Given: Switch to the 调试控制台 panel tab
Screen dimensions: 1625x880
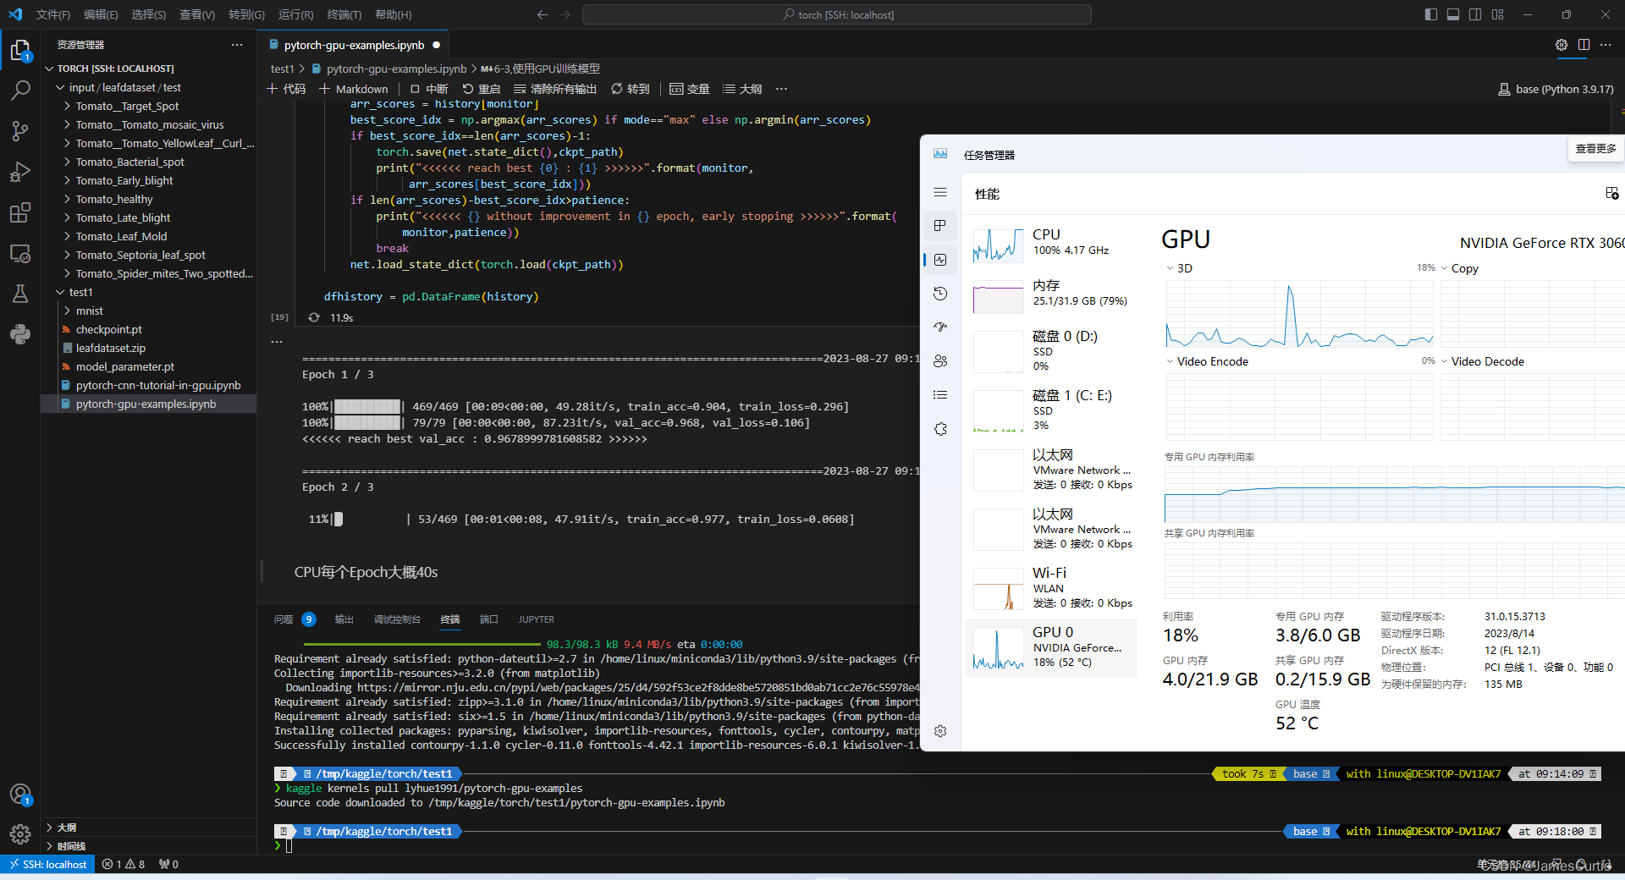Looking at the screenshot, I should click(x=397, y=619).
